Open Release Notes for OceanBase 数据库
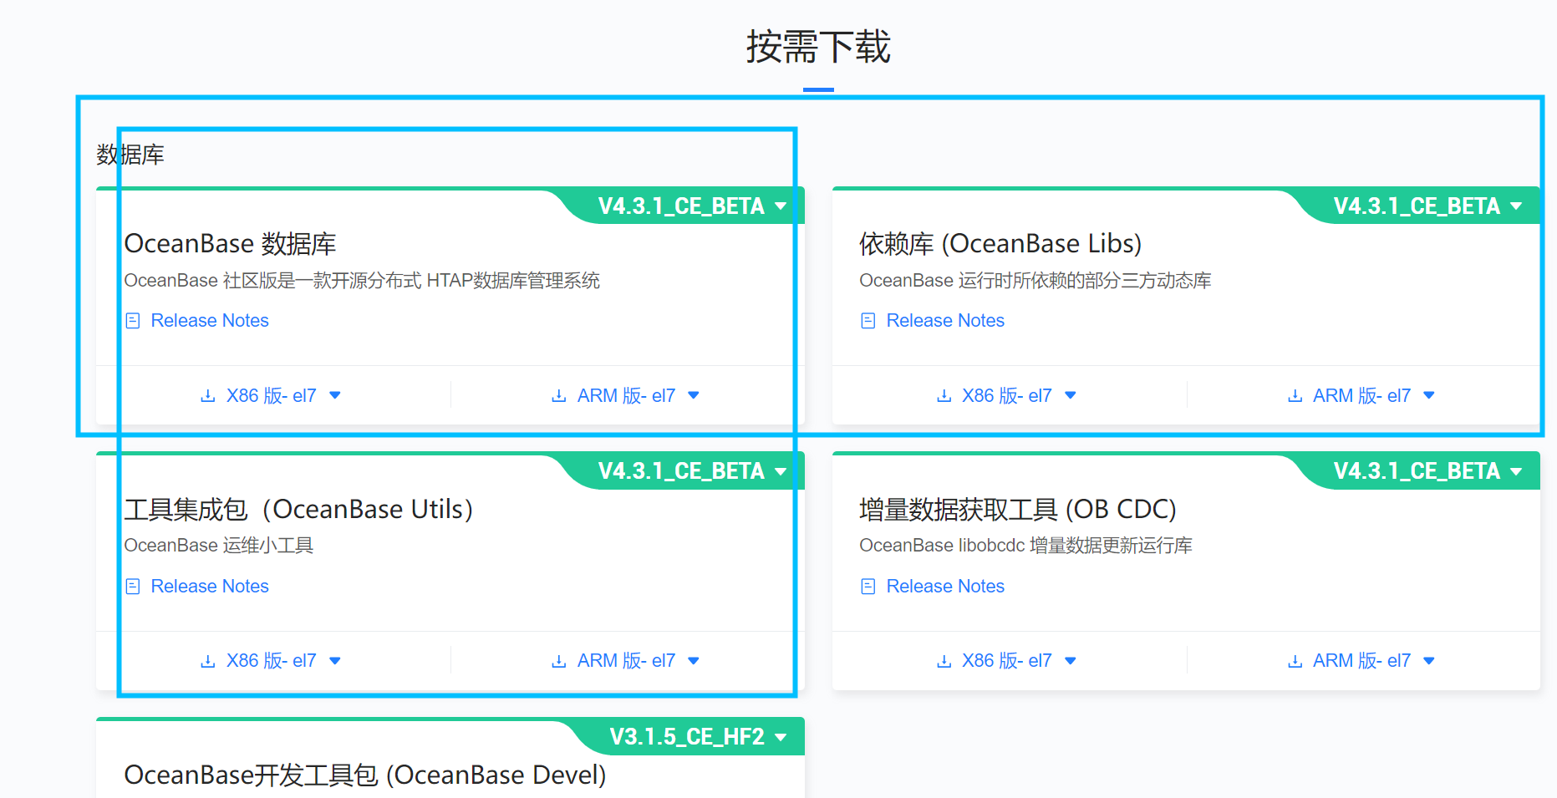This screenshot has width=1557, height=798. tap(210, 321)
